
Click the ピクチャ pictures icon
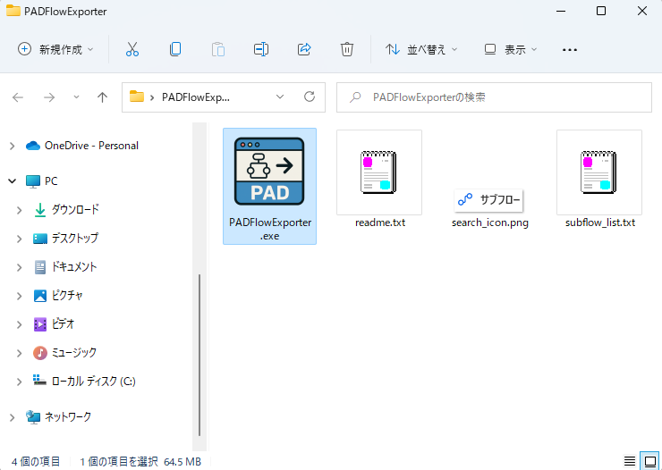[40, 296]
